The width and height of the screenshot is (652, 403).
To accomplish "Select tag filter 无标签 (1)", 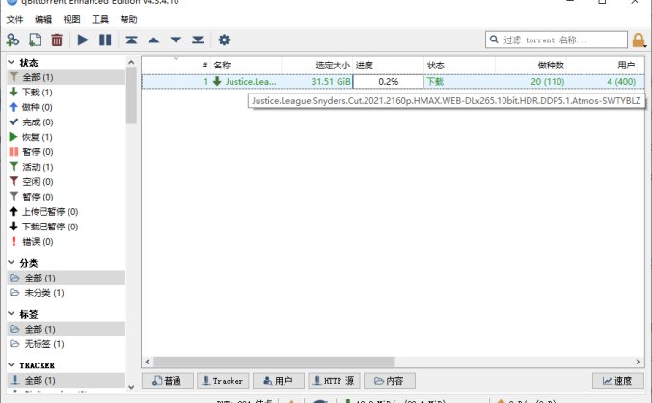I will 67,344.
